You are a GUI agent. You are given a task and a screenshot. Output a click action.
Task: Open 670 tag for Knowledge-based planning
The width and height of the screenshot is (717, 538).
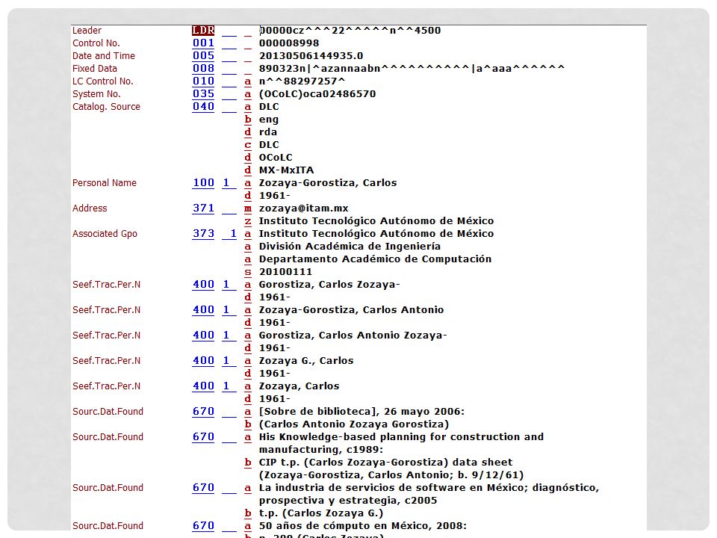point(203,437)
